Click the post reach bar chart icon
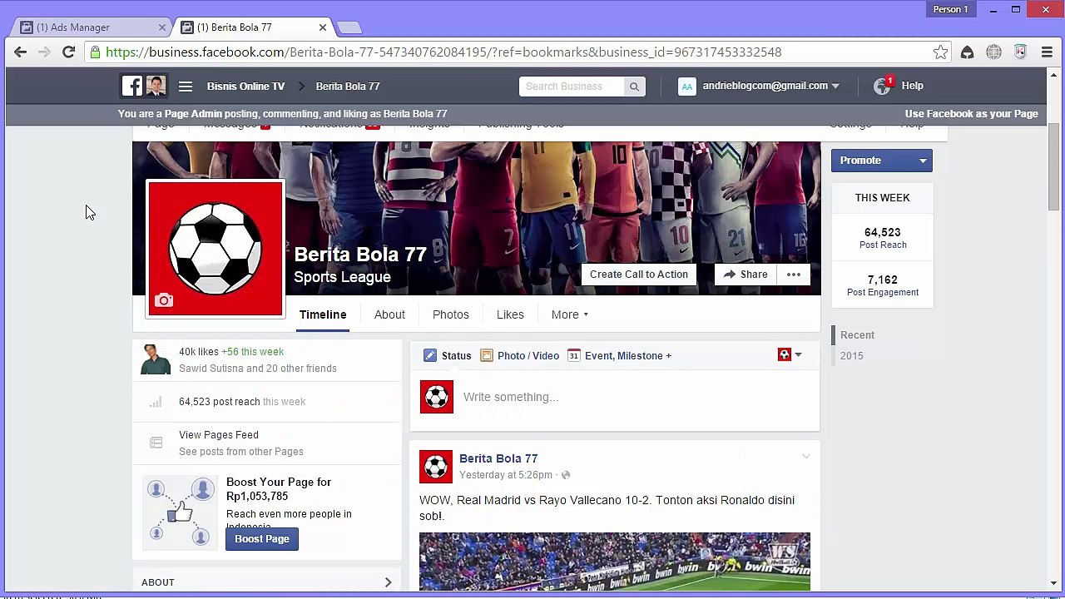The width and height of the screenshot is (1065, 599). pos(156,402)
